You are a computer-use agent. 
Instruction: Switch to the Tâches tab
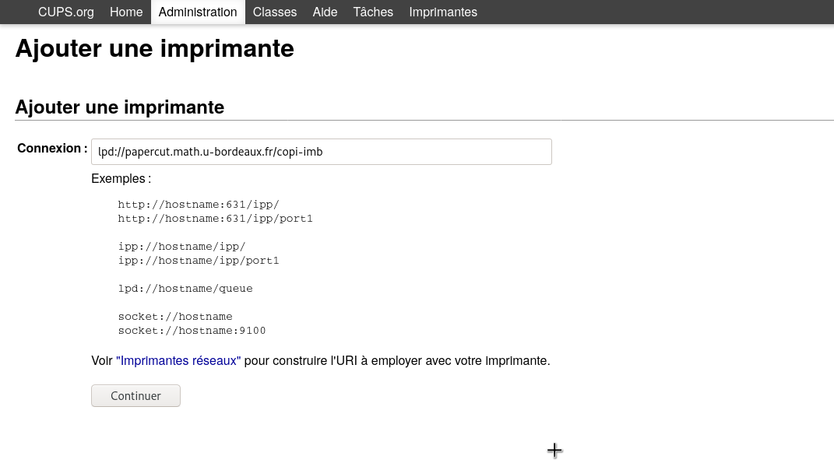click(373, 12)
